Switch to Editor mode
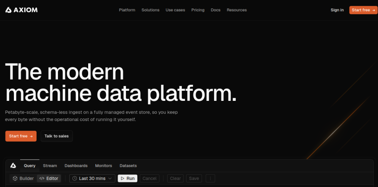Screen dimensions: 378x187 coord(49,178)
